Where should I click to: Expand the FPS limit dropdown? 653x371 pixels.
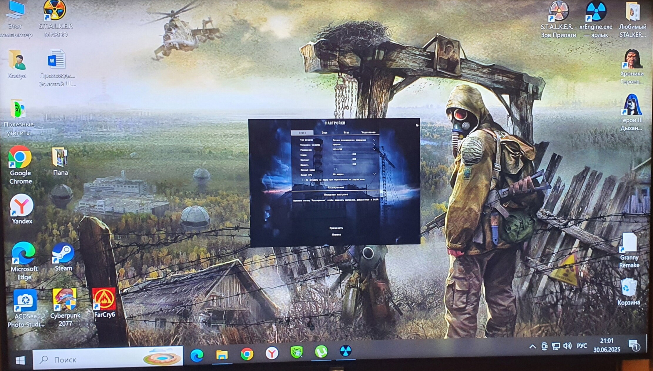coord(354,174)
